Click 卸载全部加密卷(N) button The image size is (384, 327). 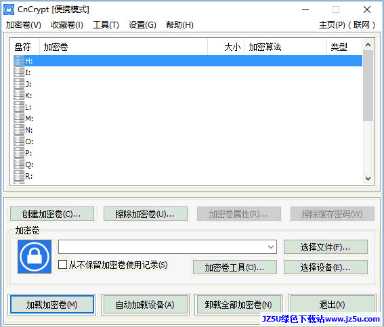pos(238,305)
